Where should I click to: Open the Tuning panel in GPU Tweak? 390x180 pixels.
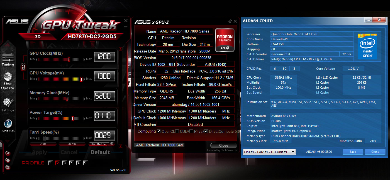pyautogui.click(x=8, y=60)
